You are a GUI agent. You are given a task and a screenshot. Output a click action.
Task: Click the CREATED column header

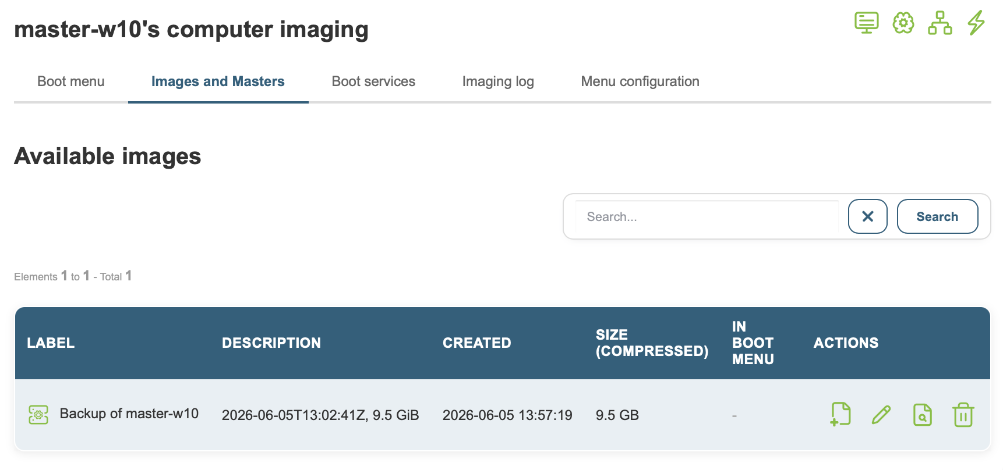pos(477,343)
